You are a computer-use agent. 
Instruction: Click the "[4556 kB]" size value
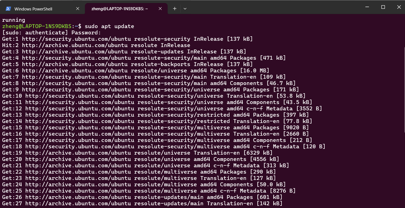(x=264, y=159)
